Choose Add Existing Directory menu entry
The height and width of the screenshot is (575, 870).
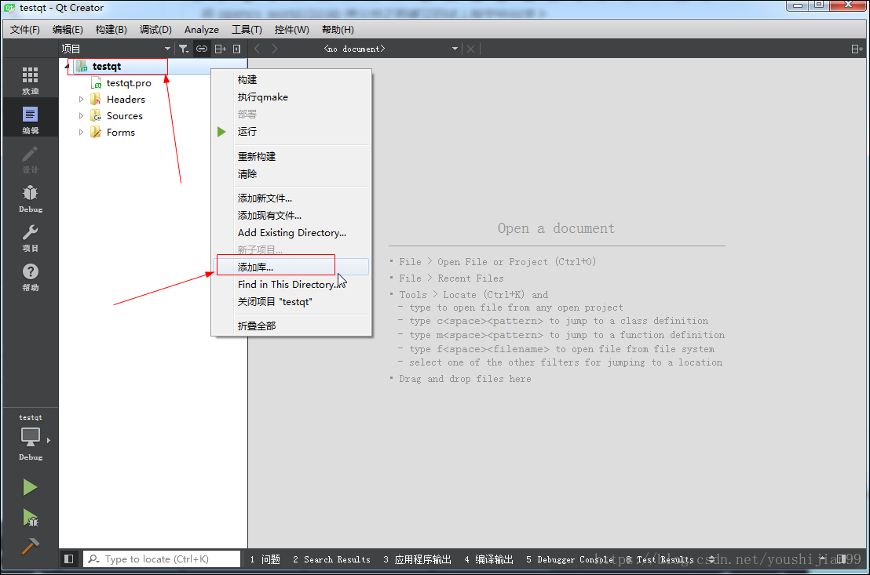coord(292,232)
